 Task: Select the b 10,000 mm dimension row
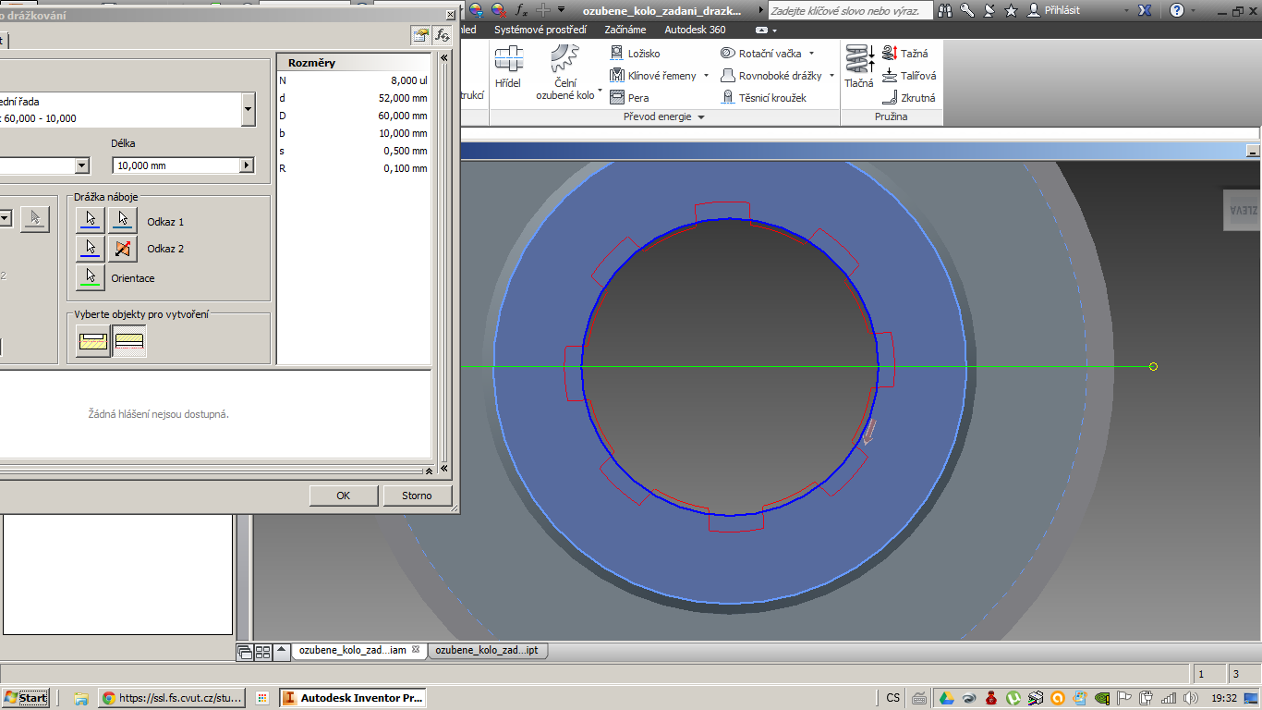point(354,133)
